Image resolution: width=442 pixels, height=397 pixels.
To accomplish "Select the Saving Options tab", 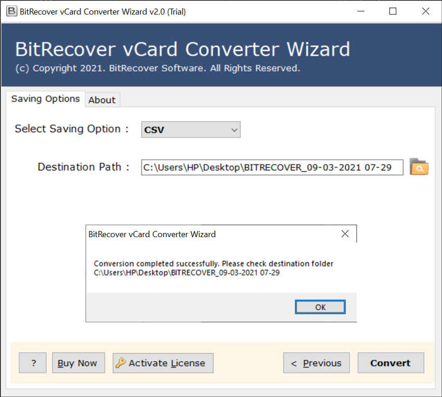I will click(45, 99).
